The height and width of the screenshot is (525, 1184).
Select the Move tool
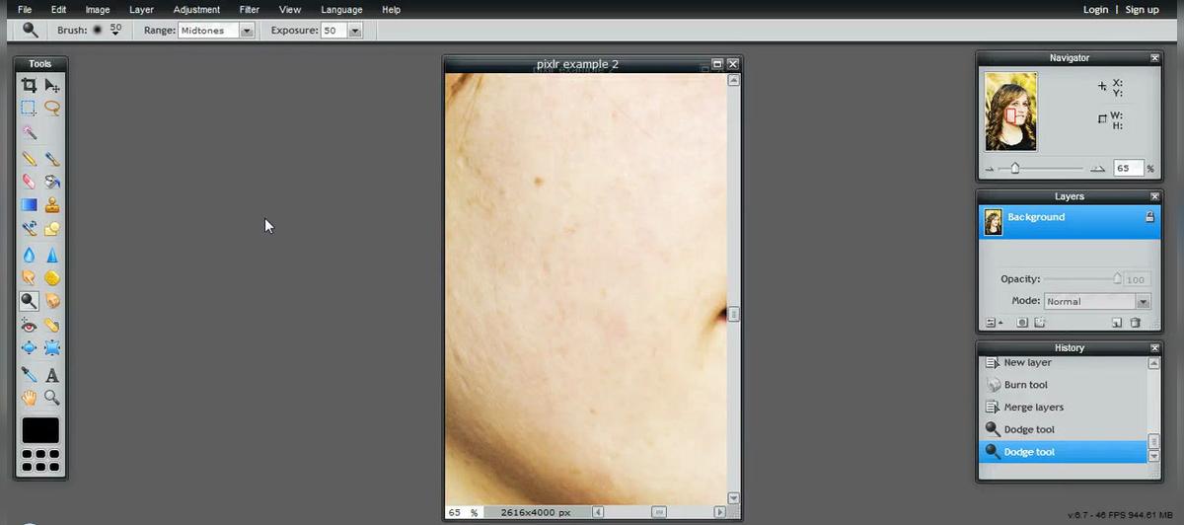pyautogui.click(x=52, y=86)
